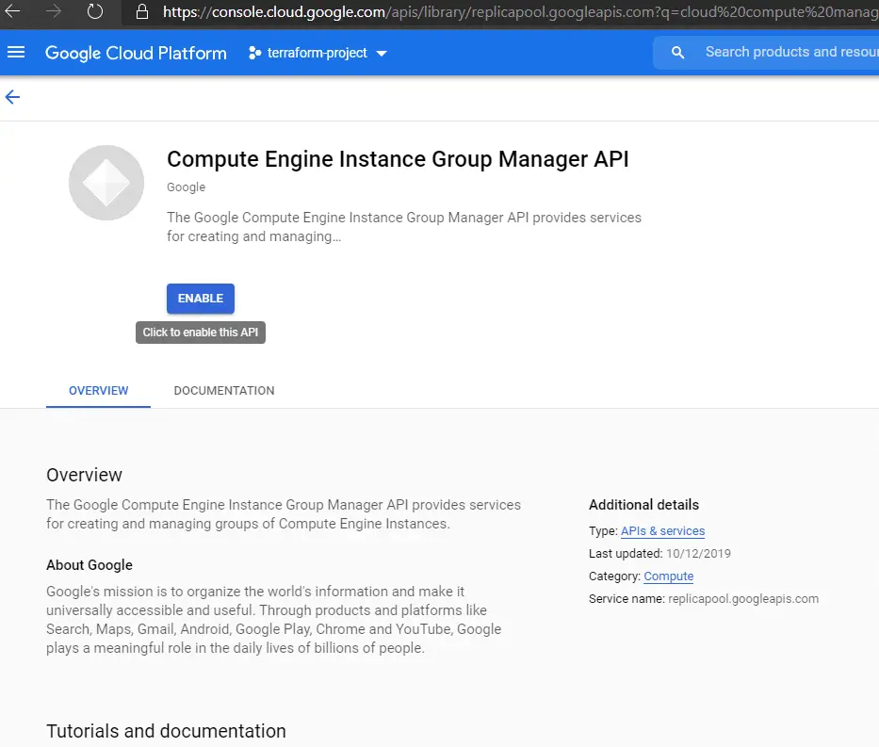
Task: Open the APIs & services link
Action: point(662,531)
